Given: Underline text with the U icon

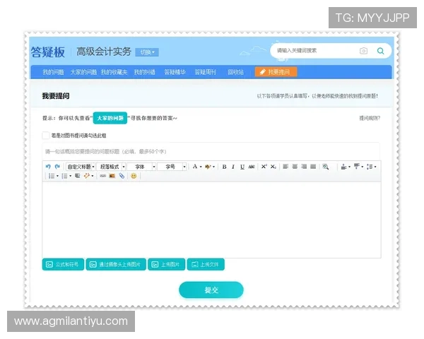Looking at the screenshot, I should (x=242, y=167).
